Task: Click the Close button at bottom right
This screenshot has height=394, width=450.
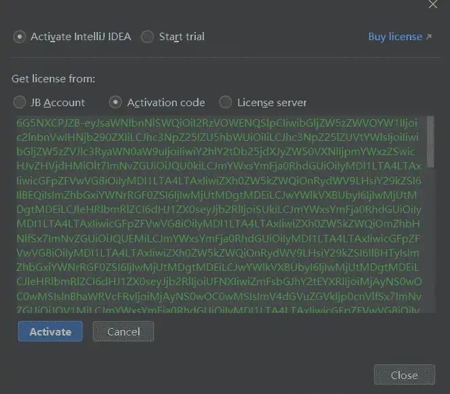Action: tap(404, 375)
